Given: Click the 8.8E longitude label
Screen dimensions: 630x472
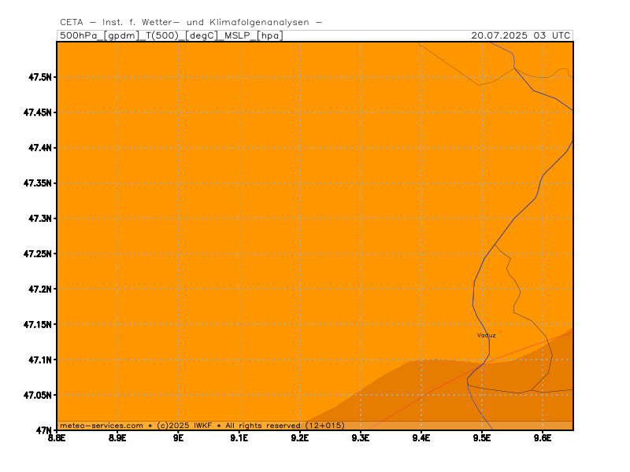Looking at the screenshot, I should click(57, 437).
